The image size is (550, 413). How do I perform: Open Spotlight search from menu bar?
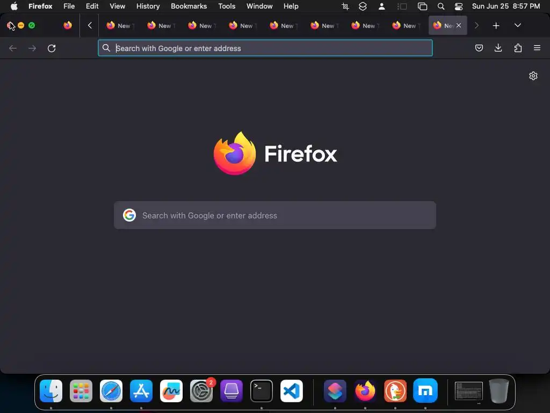(441, 6)
